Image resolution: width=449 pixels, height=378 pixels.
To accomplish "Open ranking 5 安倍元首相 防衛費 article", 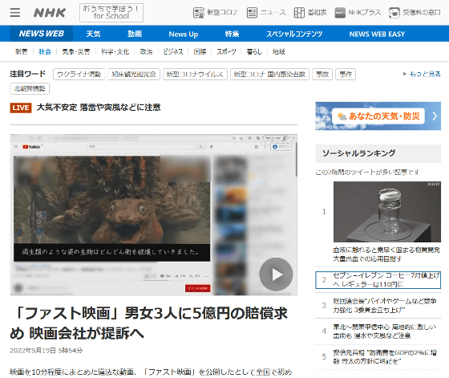I will click(x=378, y=357).
